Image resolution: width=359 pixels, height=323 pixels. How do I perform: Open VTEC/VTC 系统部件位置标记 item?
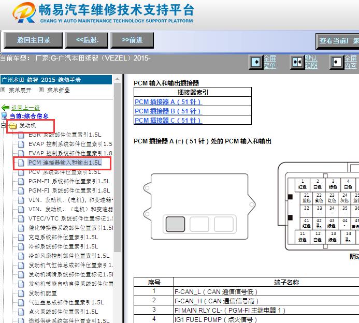70,218
